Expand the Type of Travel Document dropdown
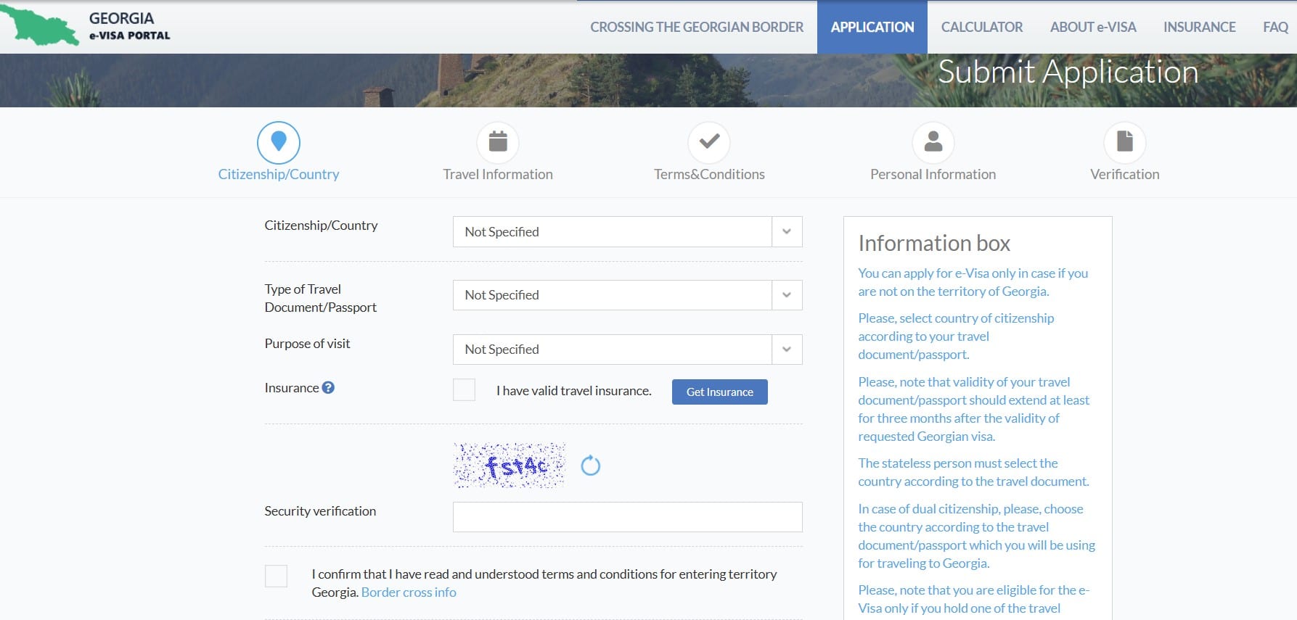 point(627,295)
